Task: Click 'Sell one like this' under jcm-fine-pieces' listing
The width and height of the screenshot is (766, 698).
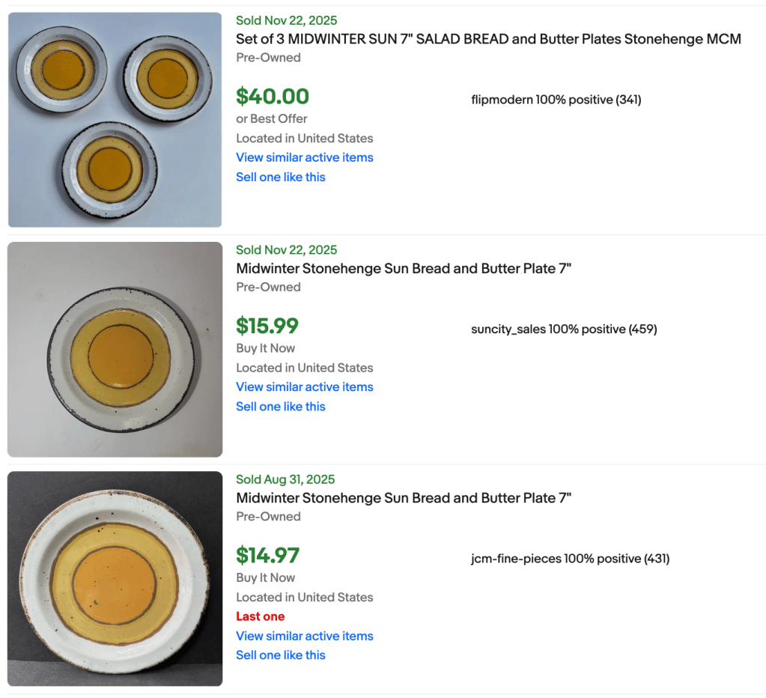Action: coord(281,655)
